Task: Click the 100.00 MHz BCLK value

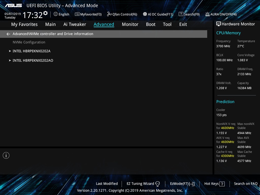Action: point(224,60)
